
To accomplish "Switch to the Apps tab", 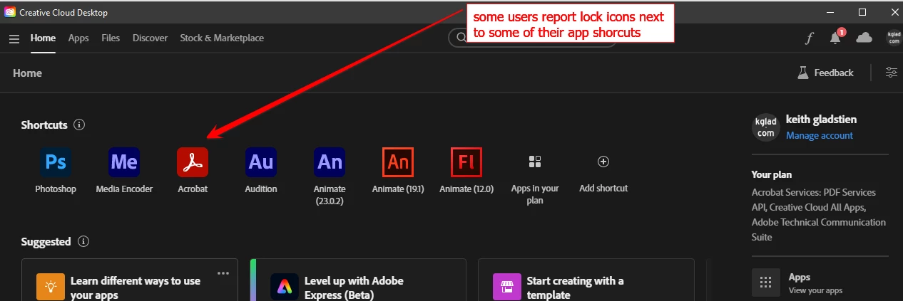I will pos(78,38).
